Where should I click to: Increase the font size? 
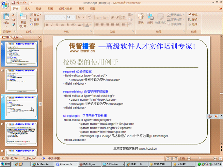79,17
